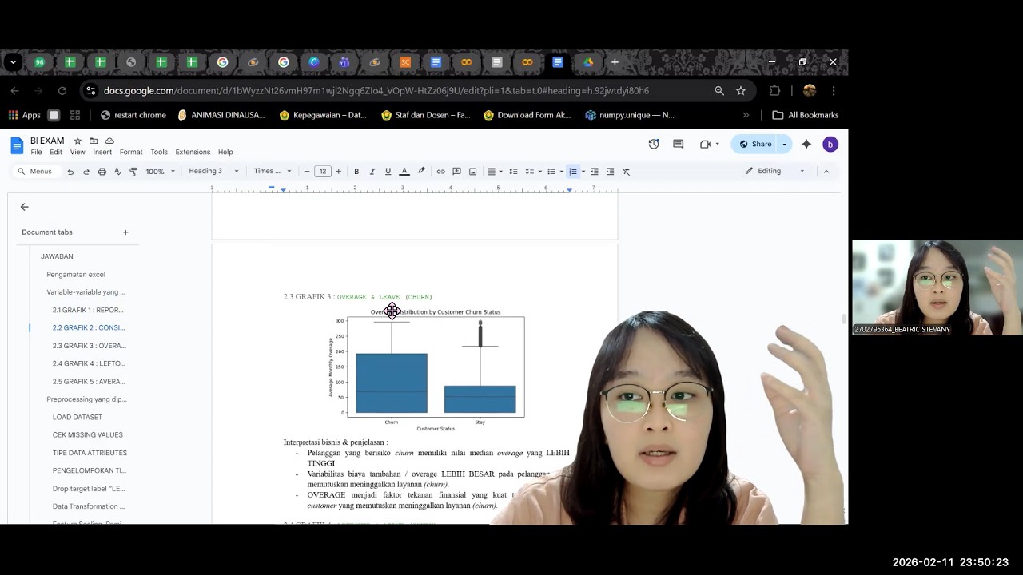Open the Heading 3 style dropdown

click(213, 172)
